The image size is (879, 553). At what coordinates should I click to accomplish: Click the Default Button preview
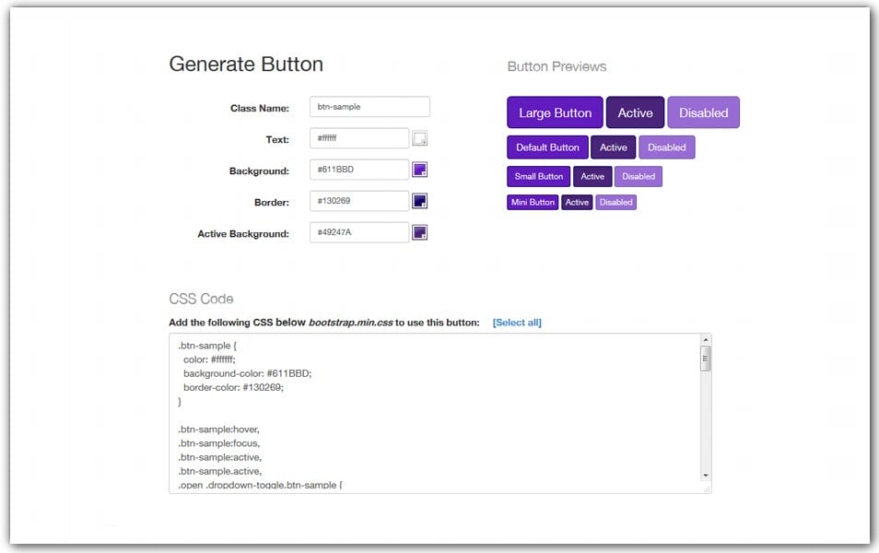[546, 147]
